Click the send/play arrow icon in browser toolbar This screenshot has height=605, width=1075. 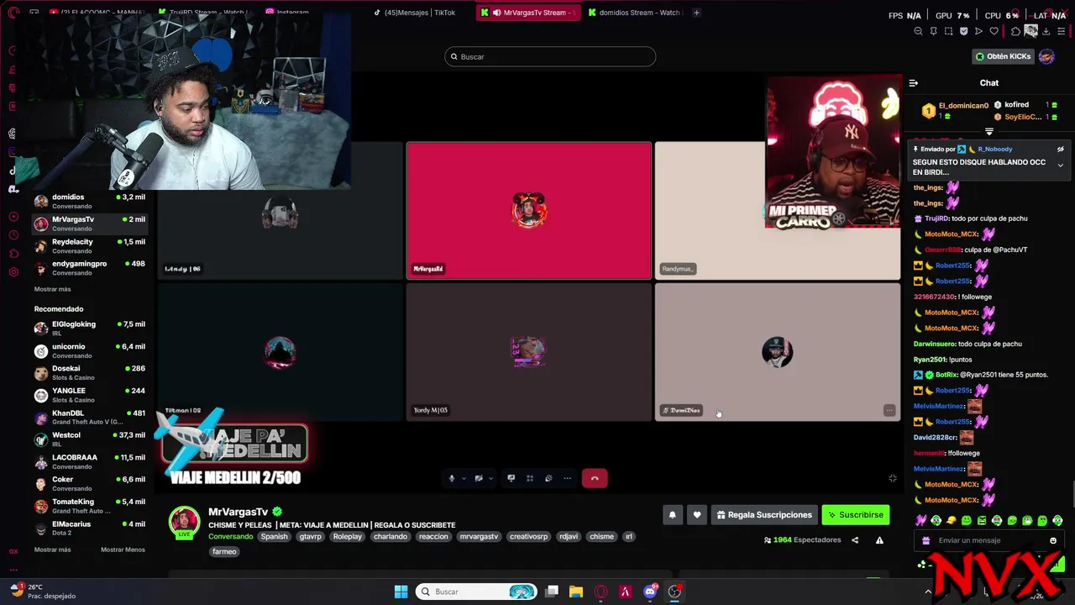pos(978,31)
